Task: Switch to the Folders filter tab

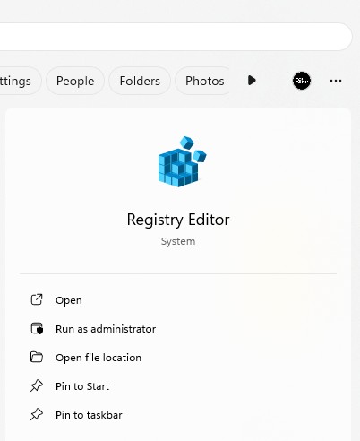Action: [140, 81]
